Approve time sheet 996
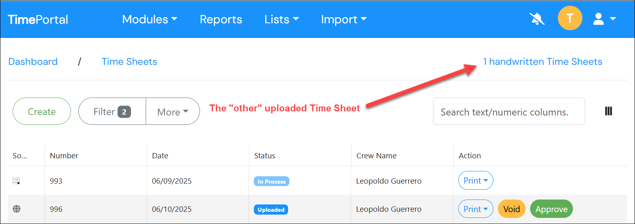Image resolution: width=635 pixels, height=224 pixels. pos(551,209)
